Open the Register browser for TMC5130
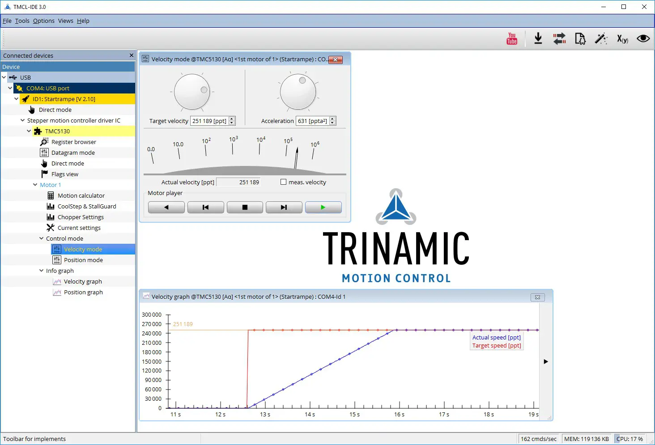This screenshot has width=655, height=445. (x=73, y=142)
